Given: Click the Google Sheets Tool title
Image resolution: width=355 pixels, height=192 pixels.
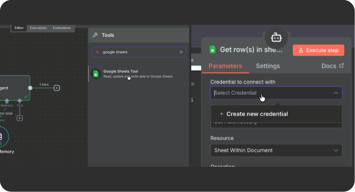Looking at the screenshot, I should coord(121,71).
